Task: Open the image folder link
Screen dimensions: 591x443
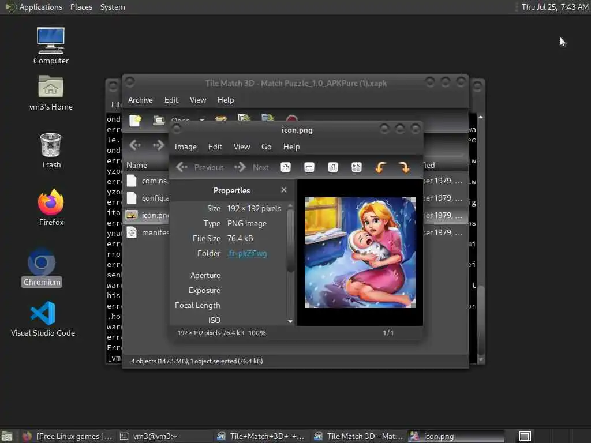Action: point(247,254)
